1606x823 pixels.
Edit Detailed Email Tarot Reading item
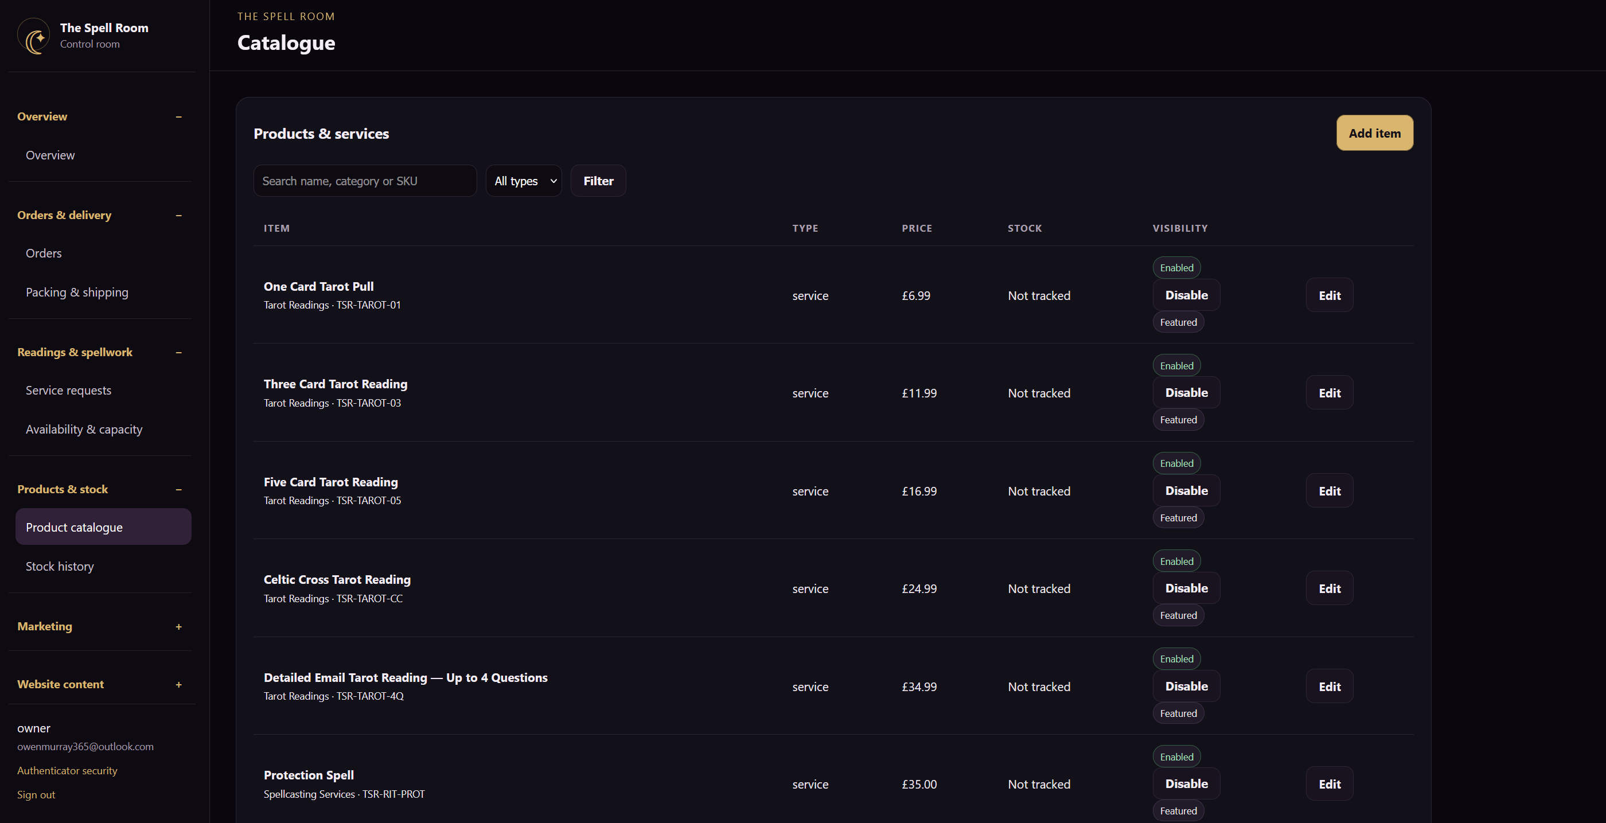pyautogui.click(x=1330, y=687)
